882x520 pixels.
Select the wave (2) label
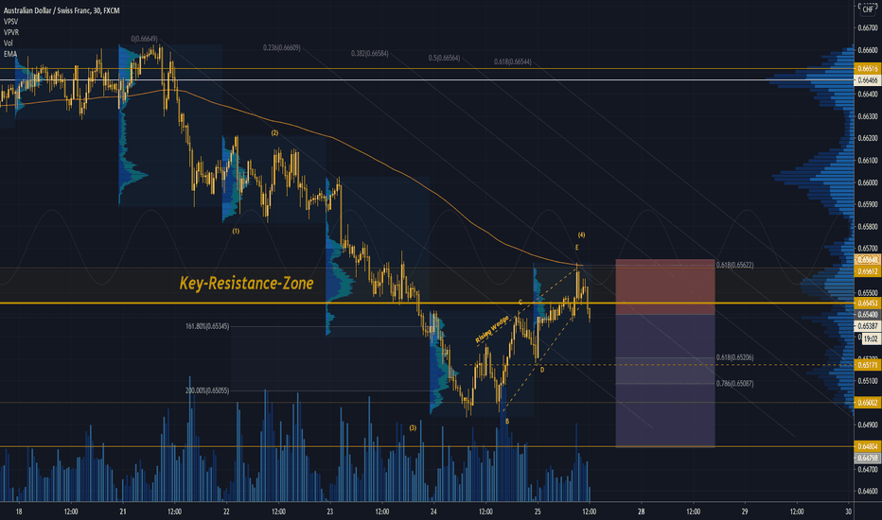(274, 133)
